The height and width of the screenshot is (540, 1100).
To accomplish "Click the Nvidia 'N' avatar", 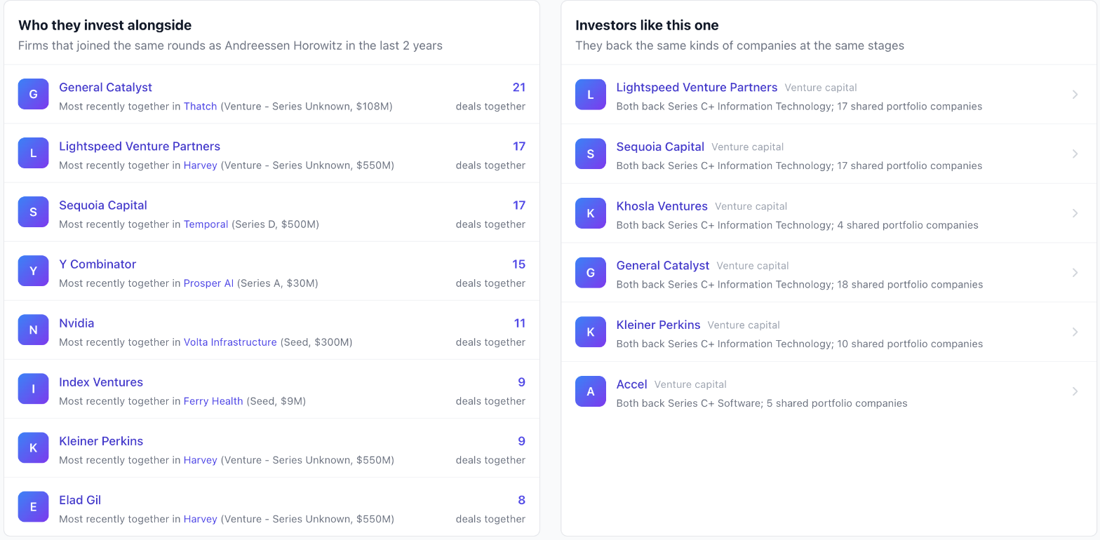I will point(33,330).
